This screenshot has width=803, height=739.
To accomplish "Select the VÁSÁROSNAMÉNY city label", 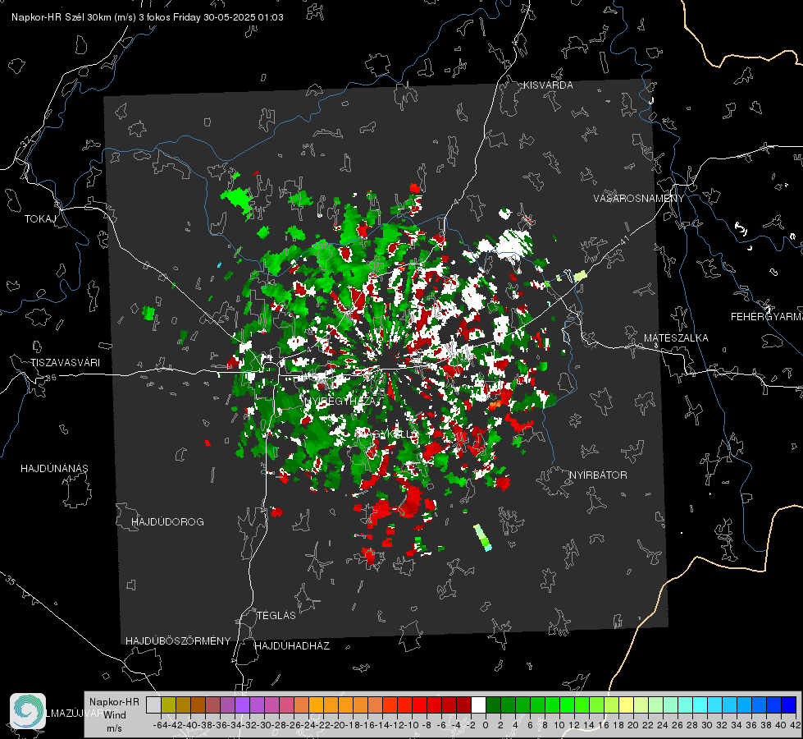I will (639, 199).
